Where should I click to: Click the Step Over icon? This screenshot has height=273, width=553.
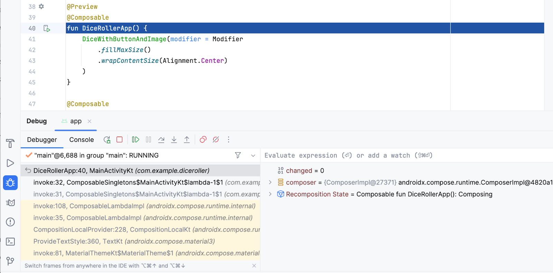(x=161, y=140)
